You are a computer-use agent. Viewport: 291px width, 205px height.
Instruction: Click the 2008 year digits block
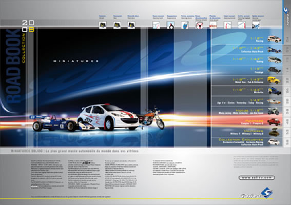tap(28, 26)
